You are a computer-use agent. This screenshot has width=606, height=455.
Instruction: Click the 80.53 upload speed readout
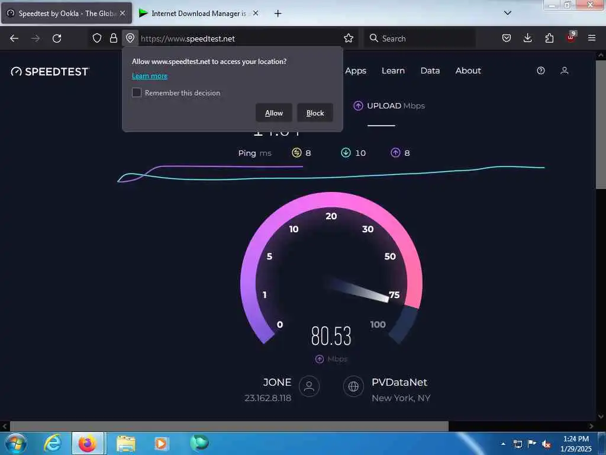click(x=331, y=336)
